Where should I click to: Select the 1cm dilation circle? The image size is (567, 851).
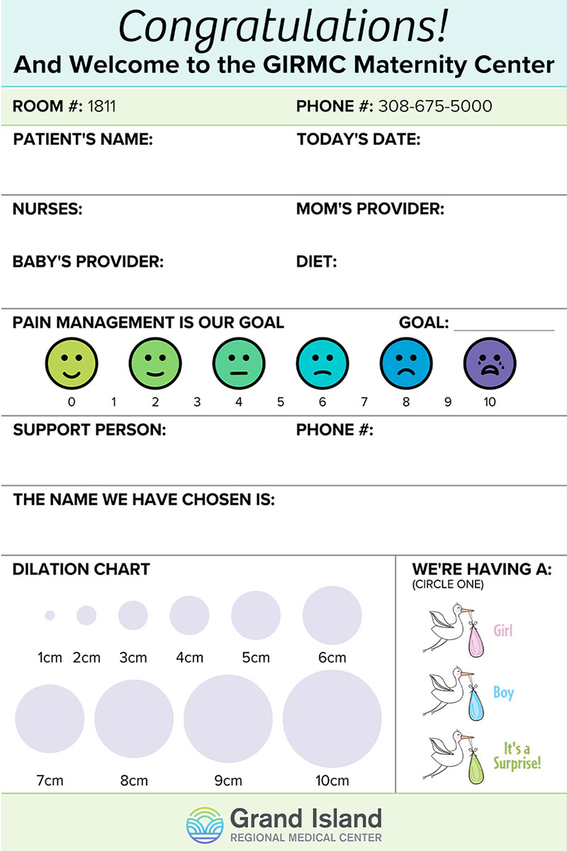(x=50, y=616)
